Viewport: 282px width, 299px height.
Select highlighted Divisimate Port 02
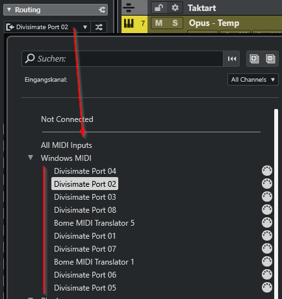[85, 184]
